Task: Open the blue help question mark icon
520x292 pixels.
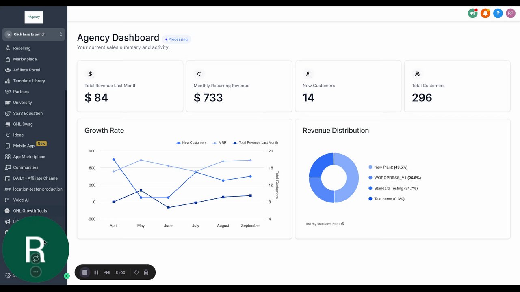Action: point(498,13)
